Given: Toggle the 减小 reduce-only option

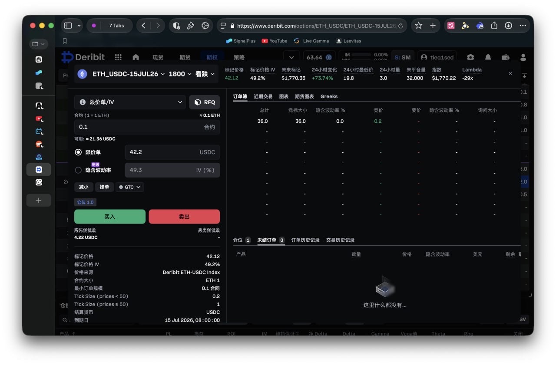Looking at the screenshot, I should point(83,187).
